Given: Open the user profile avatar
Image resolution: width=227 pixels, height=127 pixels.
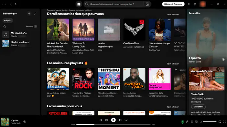Looking at the screenshot, I should pyautogui.click(x=203, y=4).
